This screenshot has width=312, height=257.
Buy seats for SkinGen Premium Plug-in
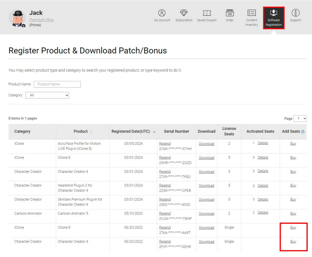pyautogui.click(x=293, y=199)
